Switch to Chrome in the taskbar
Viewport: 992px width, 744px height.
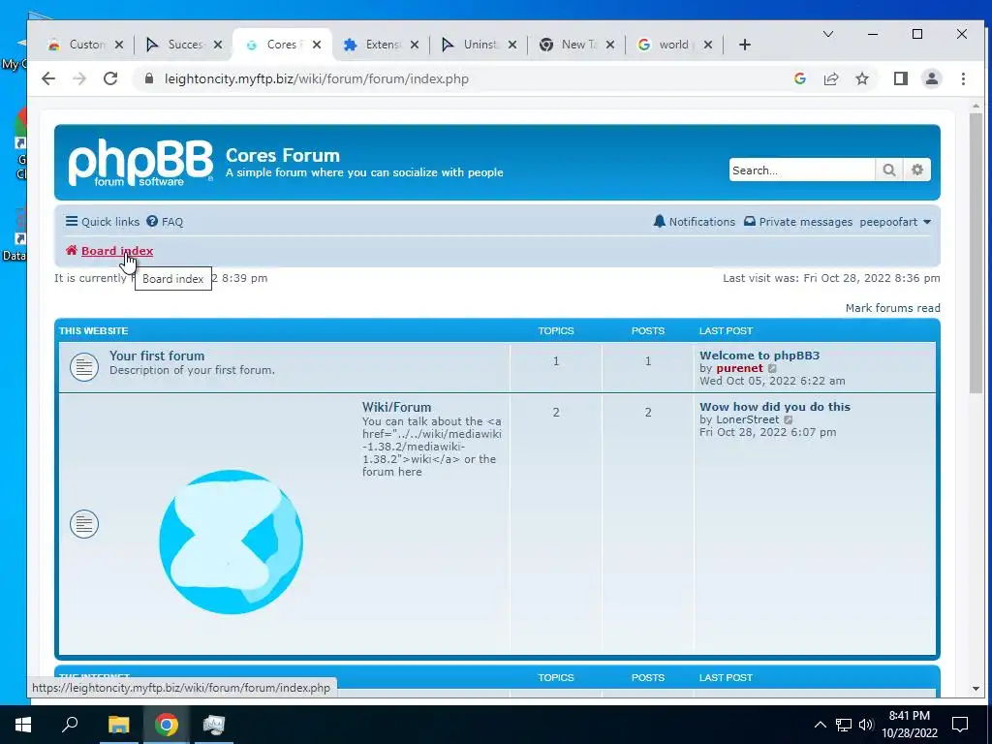(166, 725)
